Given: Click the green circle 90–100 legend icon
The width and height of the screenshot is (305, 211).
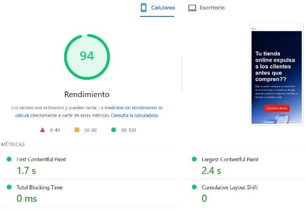Looking at the screenshot, I should coord(114,129).
